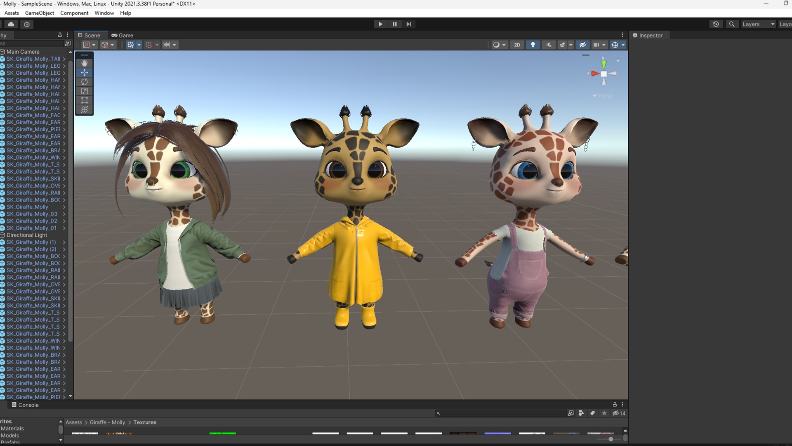Expand SK_Giraffe_Molly (2) in the hierarchy

(64, 249)
